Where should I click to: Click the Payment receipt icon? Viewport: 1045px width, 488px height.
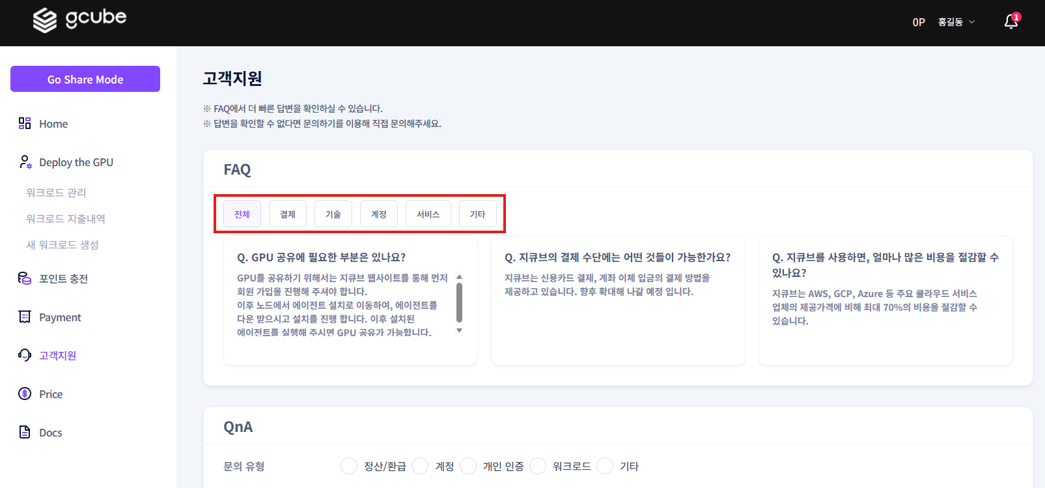click(x=25, y=317)
